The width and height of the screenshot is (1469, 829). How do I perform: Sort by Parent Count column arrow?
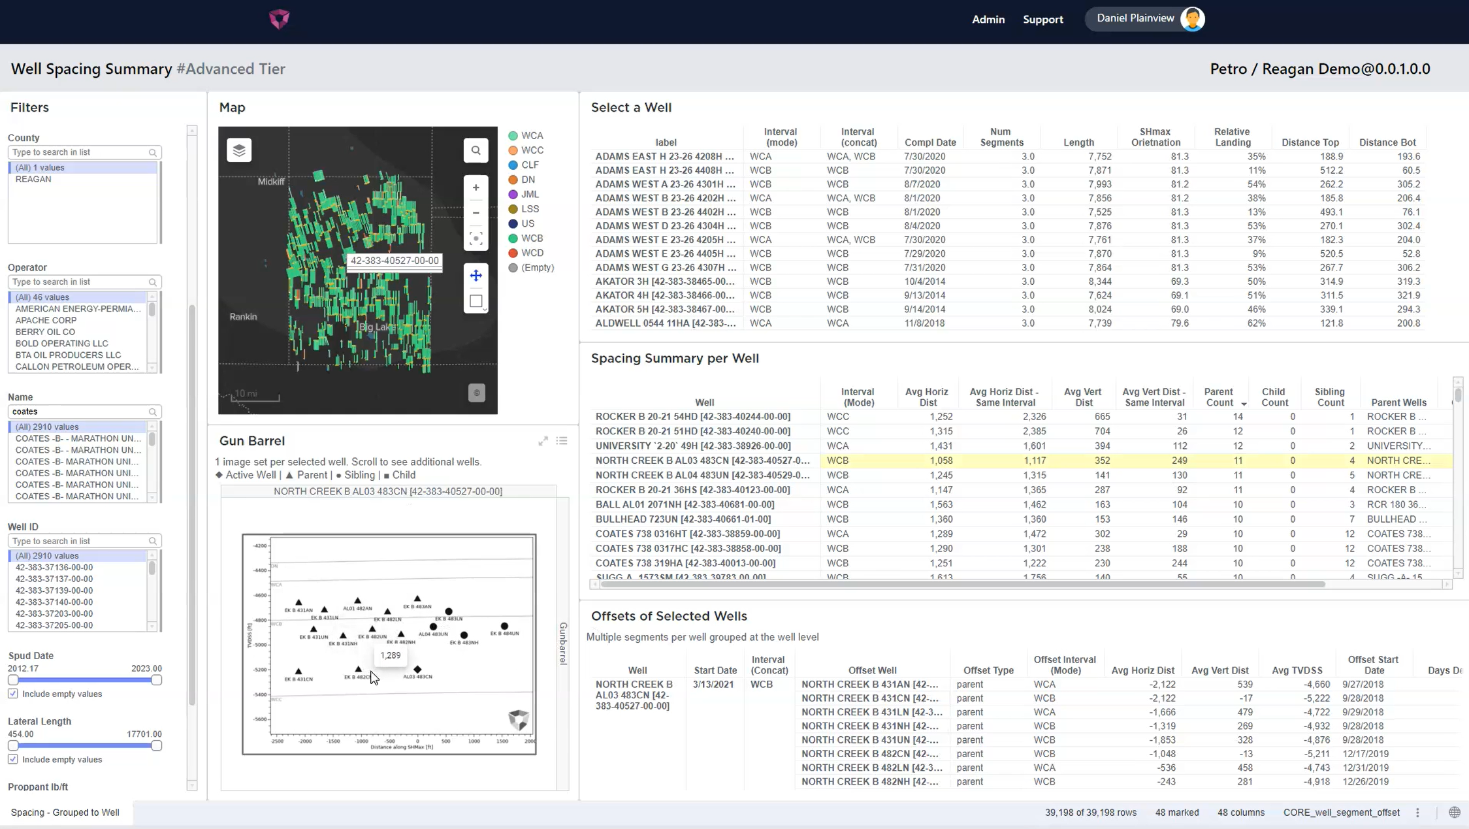click(1244, 404)
